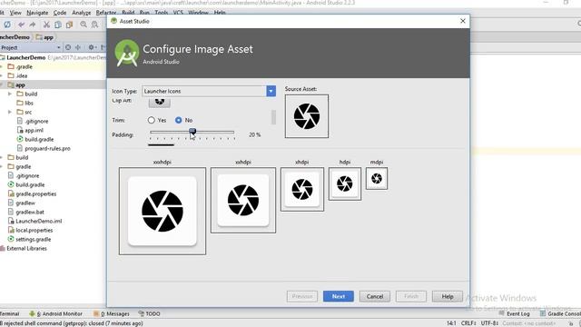Image resolution: width=581 pixels, height=327 pixels.
Task: Click the Undo arrow toolbar icon
Action: pos(21,25)
